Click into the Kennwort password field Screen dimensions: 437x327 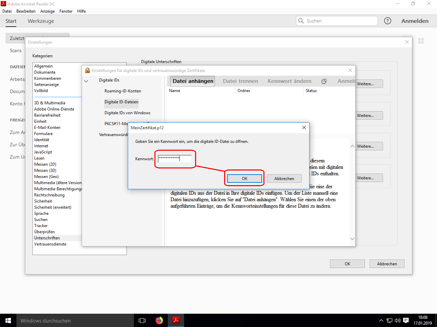point(175,159)
